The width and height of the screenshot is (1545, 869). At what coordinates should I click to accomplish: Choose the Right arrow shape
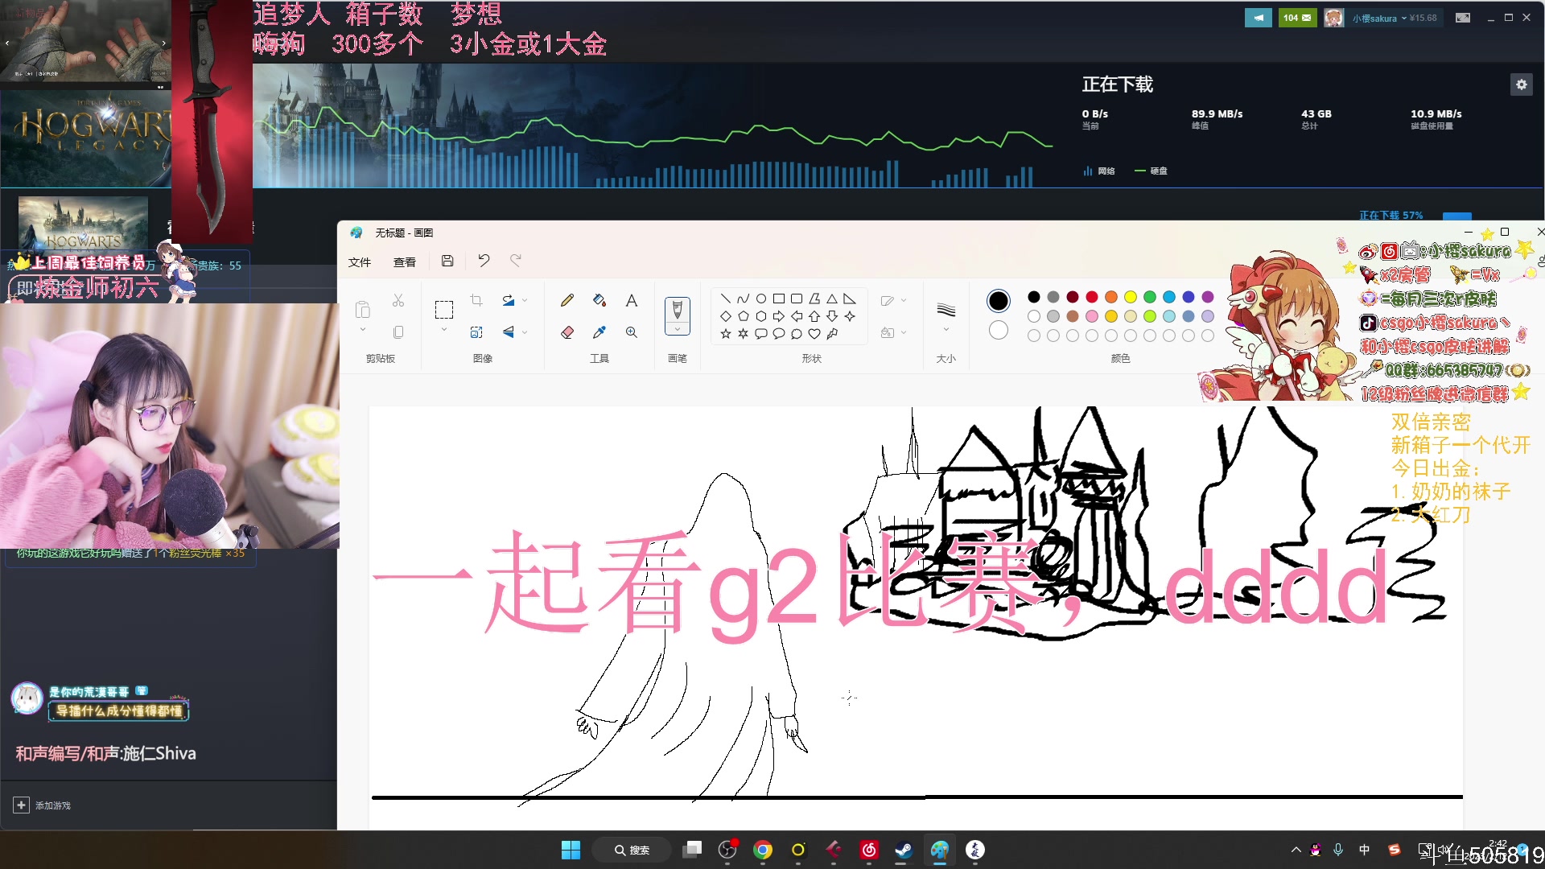click(x=779, y=316)
